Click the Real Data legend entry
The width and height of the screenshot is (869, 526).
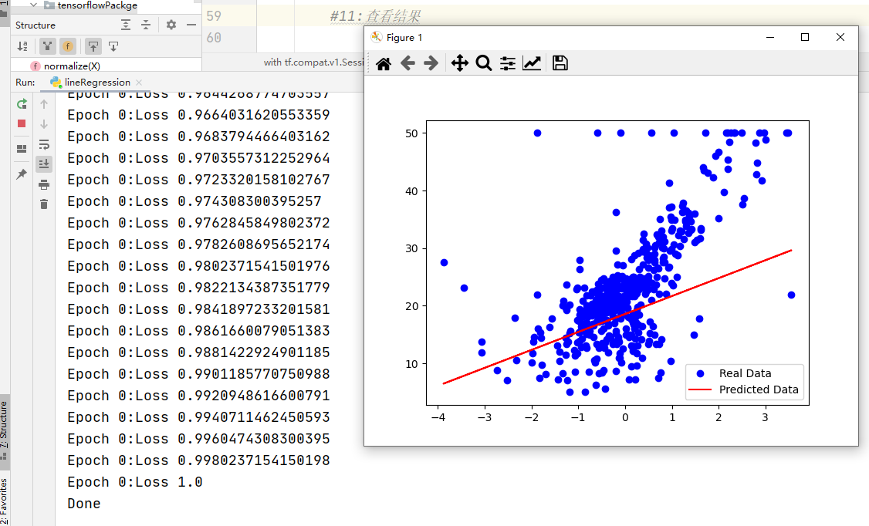pyautogui.click(x=745, y=373)
